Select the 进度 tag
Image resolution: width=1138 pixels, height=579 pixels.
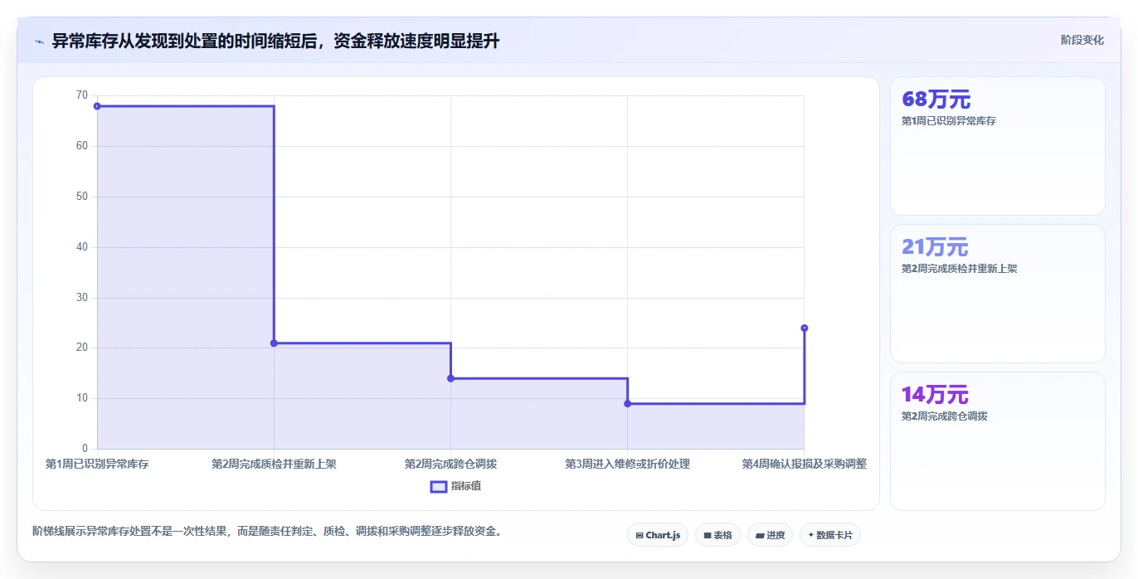tap(770, 535)
